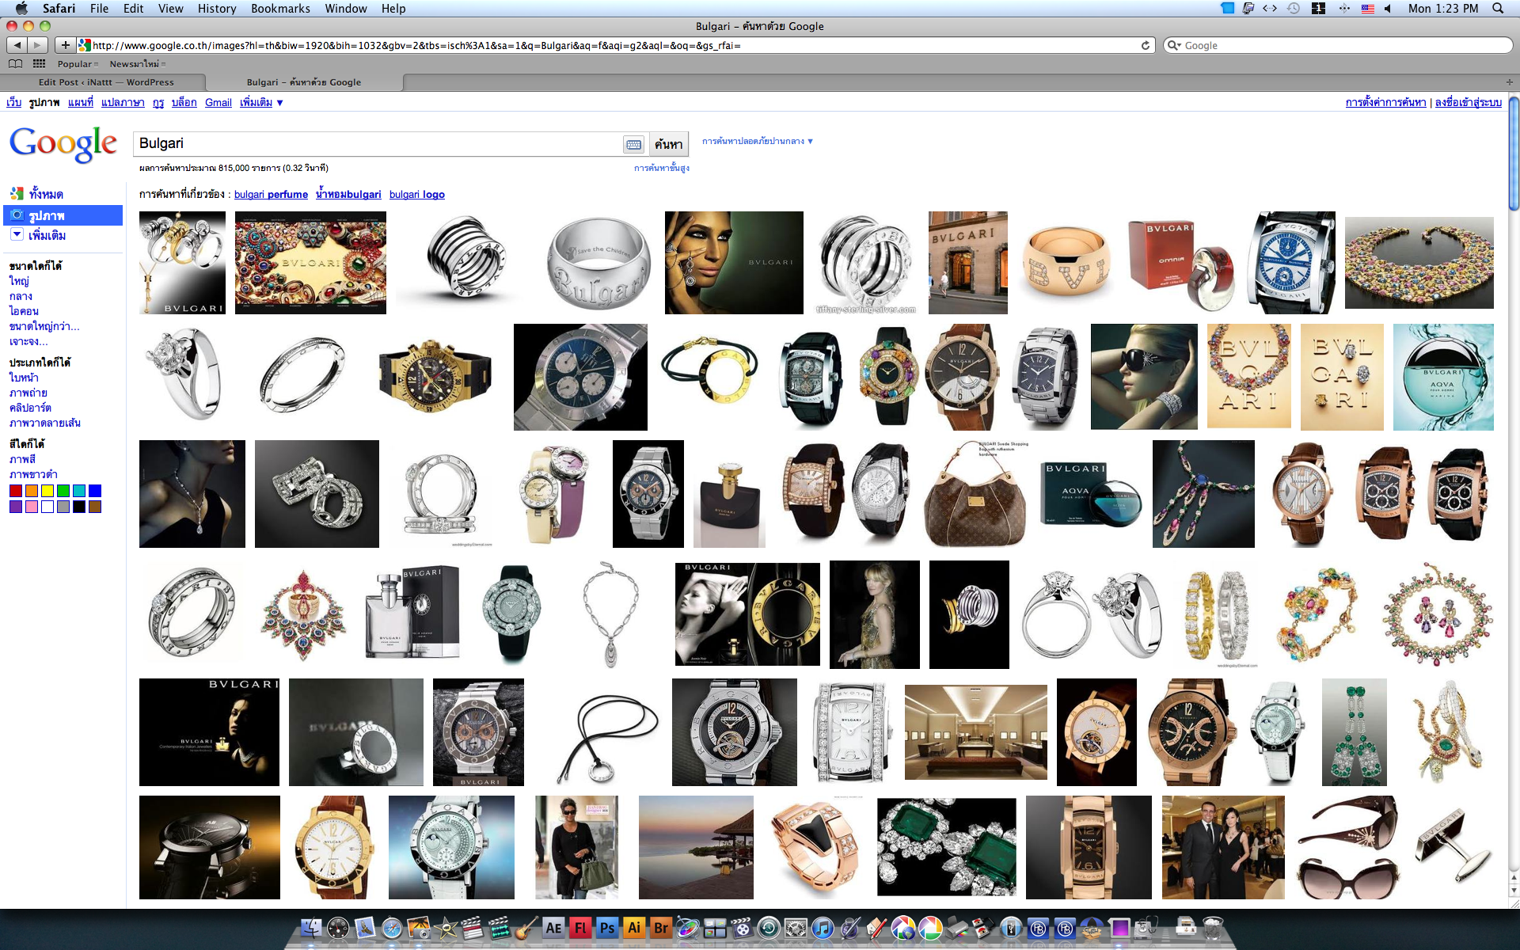Expand the เพิ่มเติม menu in the top Google bar

click(261, 102)
